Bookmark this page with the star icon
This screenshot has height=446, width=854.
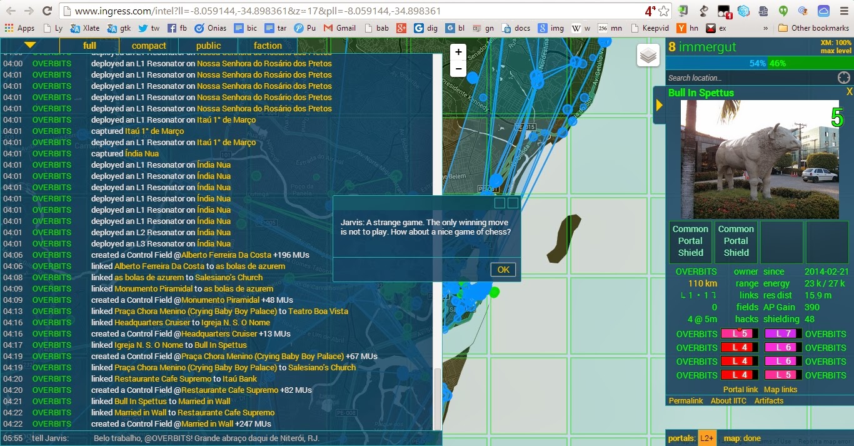pos(663,11)
